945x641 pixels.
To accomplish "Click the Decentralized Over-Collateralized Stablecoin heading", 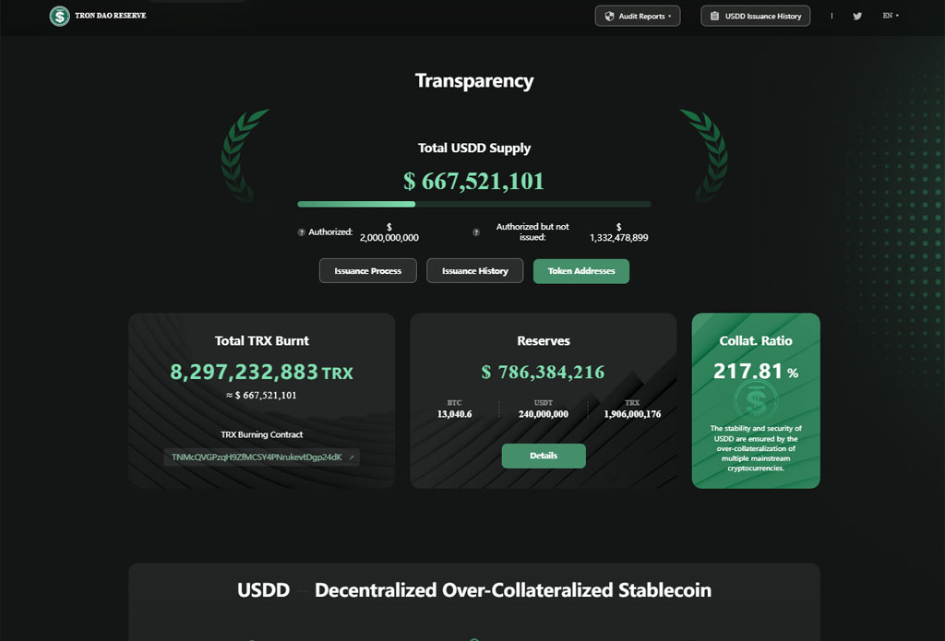I will [x=513, y=589].
